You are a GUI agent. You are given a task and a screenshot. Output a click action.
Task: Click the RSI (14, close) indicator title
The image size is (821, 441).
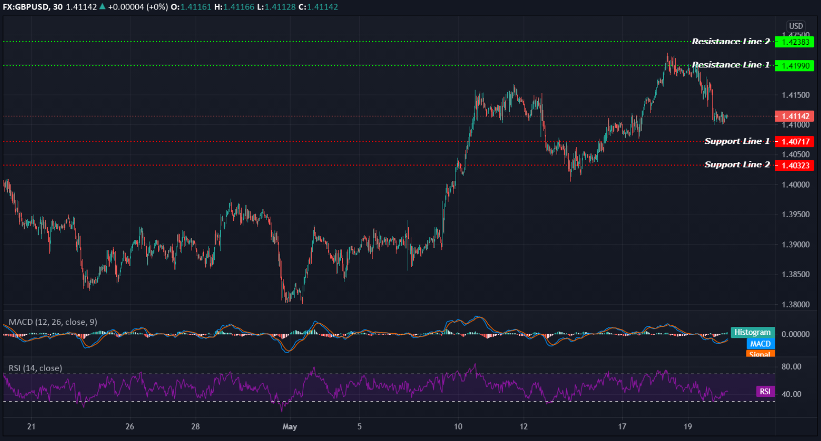pos(35,368)
